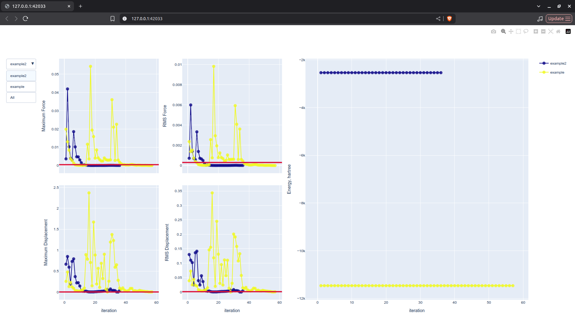Image resolution: width=575 pixels, height=327 pixels.
Task: Select the Zoom tool in modebar
Action: pyautogui.click(x=503, y=31)
